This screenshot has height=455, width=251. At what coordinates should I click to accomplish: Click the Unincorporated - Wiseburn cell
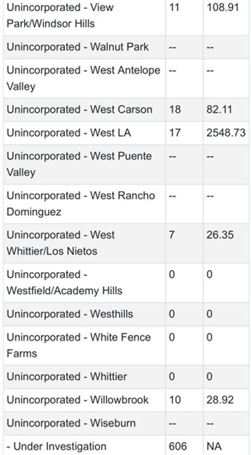coord(71,423)
